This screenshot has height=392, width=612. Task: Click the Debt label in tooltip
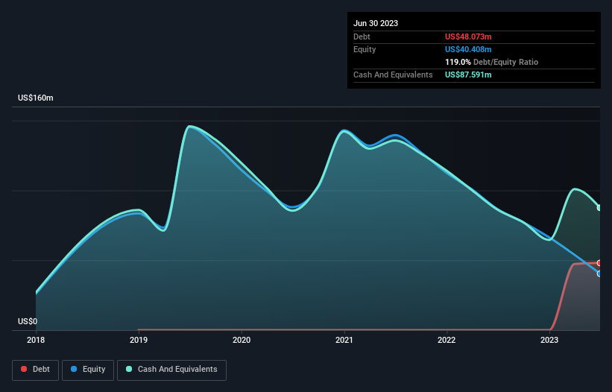click(362, 37)
